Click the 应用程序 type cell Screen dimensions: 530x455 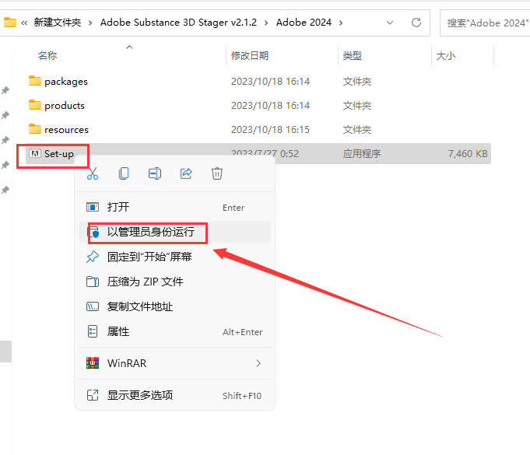[x=362, y=154]
